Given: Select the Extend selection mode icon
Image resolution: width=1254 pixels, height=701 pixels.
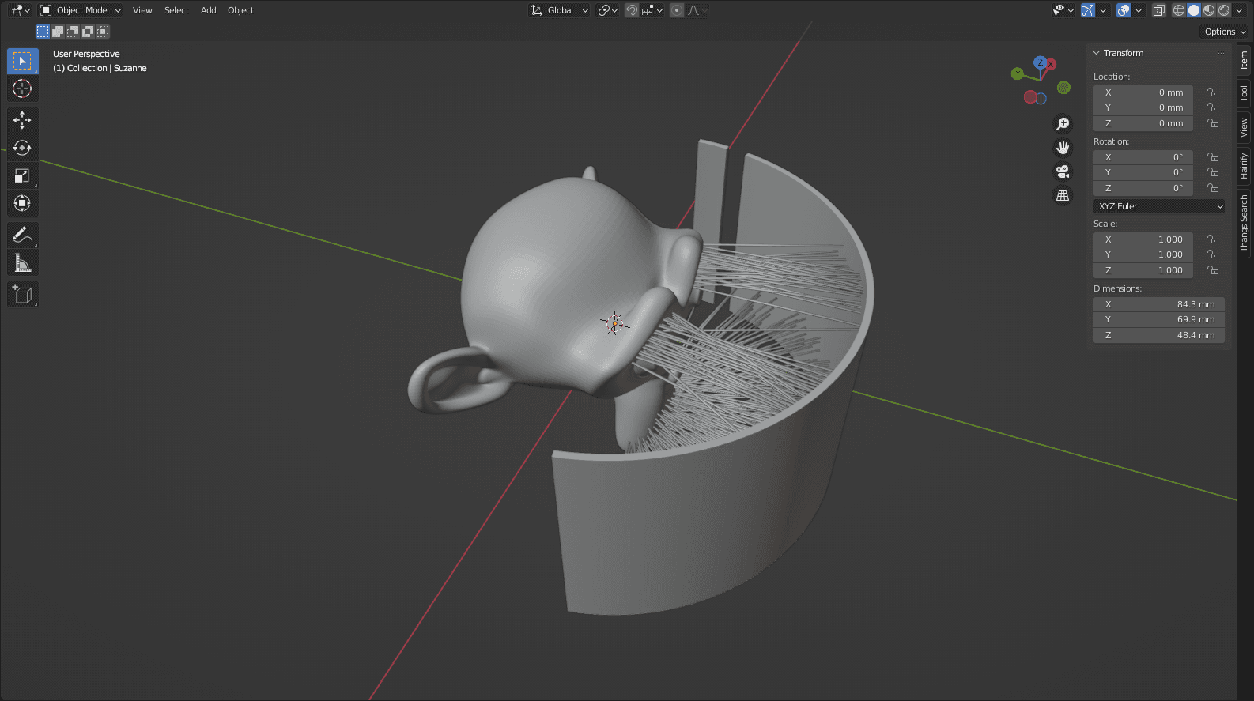Looking at the screenshot, I should tap(58, 32).
